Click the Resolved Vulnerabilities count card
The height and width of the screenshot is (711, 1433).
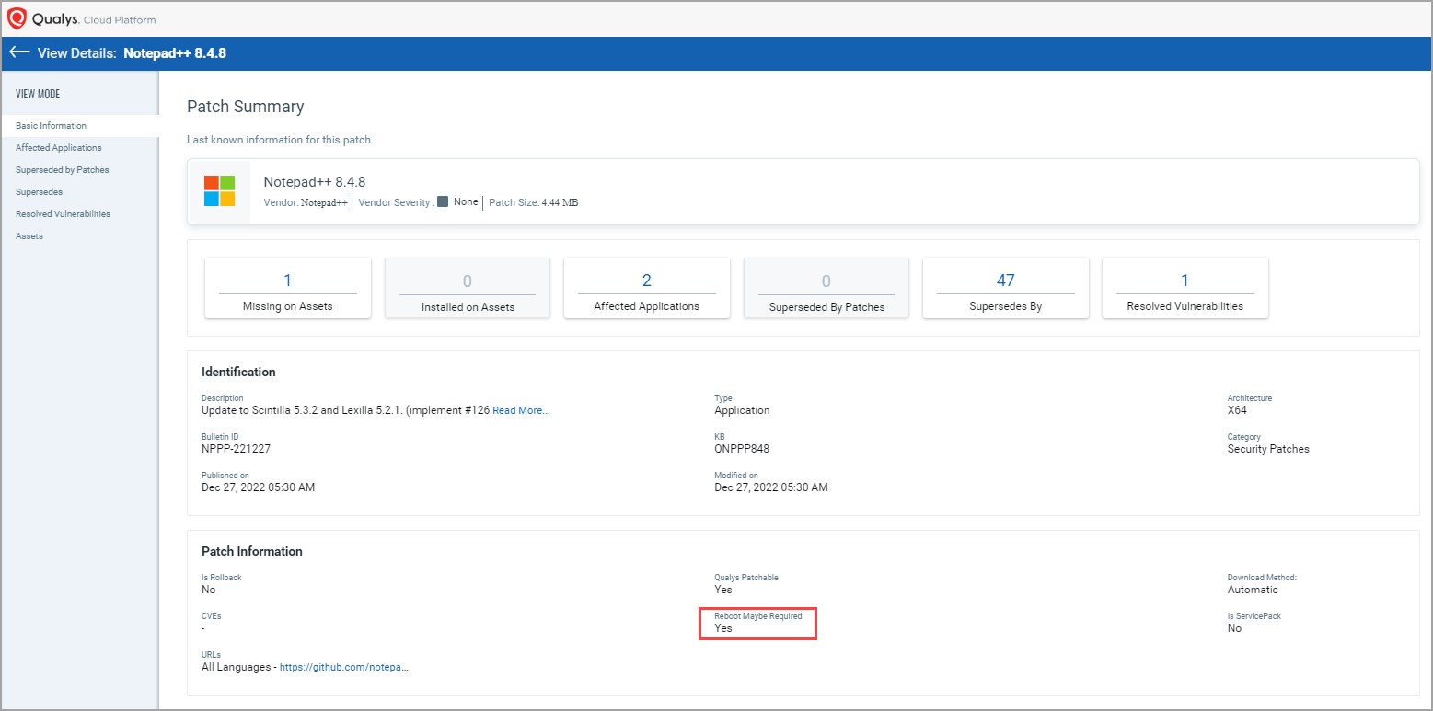[x=1185, y=288]
